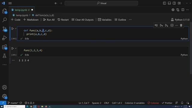Toggle Colorize in status bar

coord(153,103)
